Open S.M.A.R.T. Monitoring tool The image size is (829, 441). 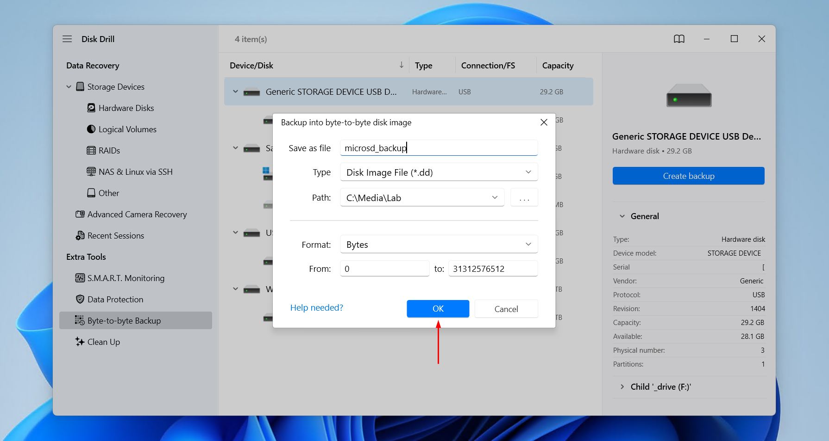pyautogui.click(x=126, y=278)
